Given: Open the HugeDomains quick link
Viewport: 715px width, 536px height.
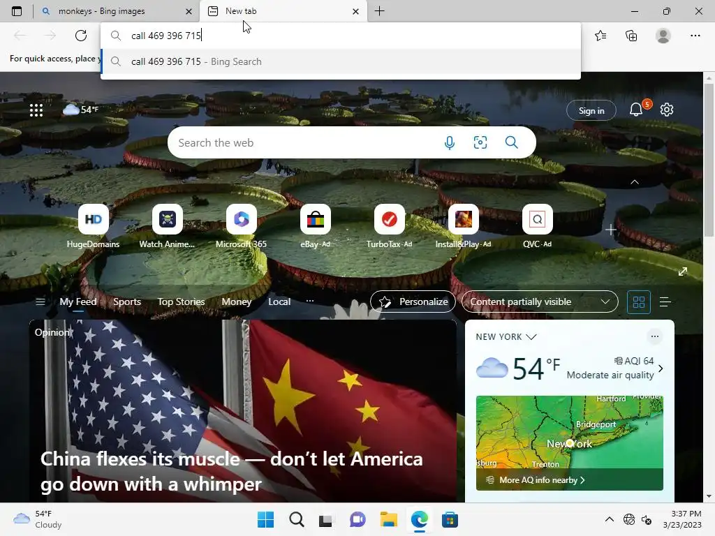Looking at the screenshot, I should pos(93,227).
